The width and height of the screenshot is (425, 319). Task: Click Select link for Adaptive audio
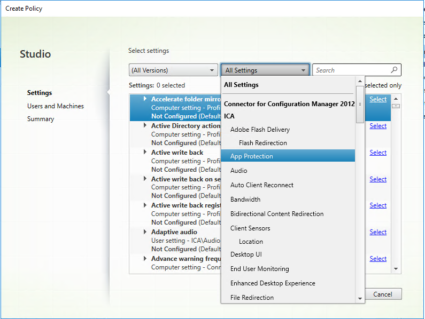pyautogui.click(x=378, y=232)
